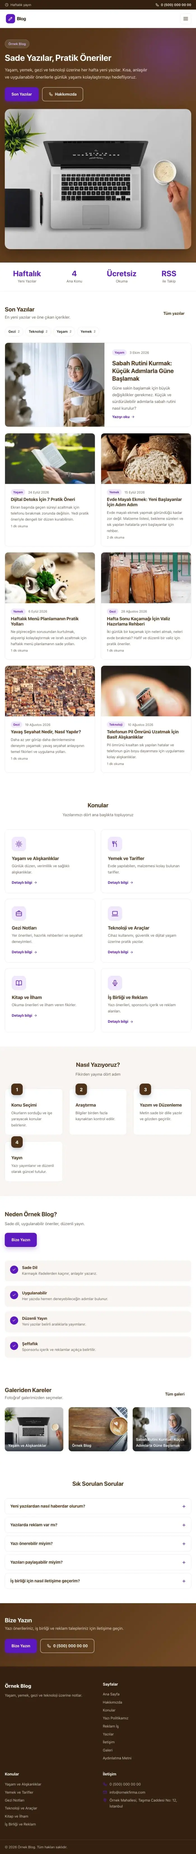This screenshot has height=1854, width=196.
Task: Open the Dijital Detoks article image
Action: (x=50, y=459)
